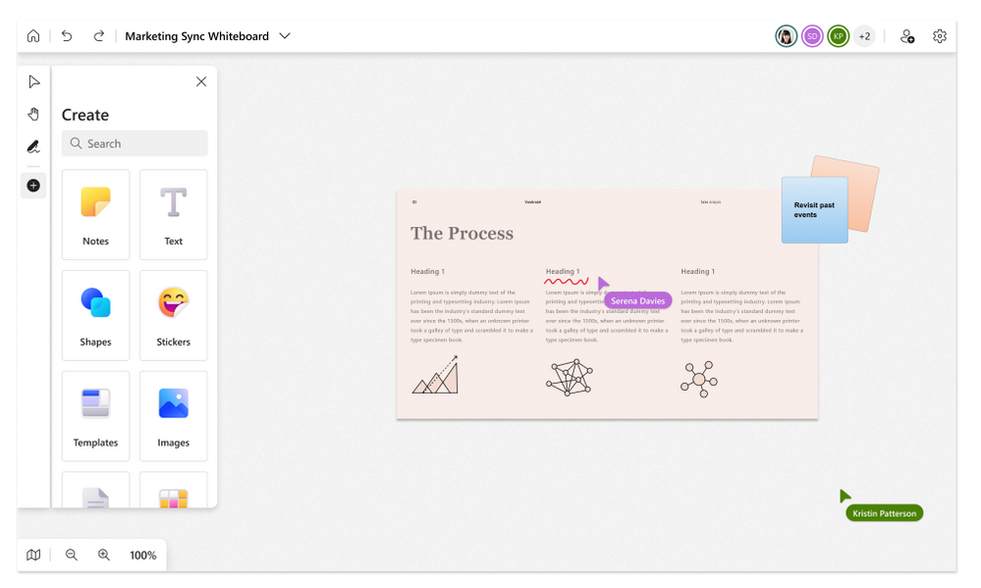Viewport: 981px width, 588px height.
Task: Open whiteboard Settings with the gear icon
Action: click(939, 35)
